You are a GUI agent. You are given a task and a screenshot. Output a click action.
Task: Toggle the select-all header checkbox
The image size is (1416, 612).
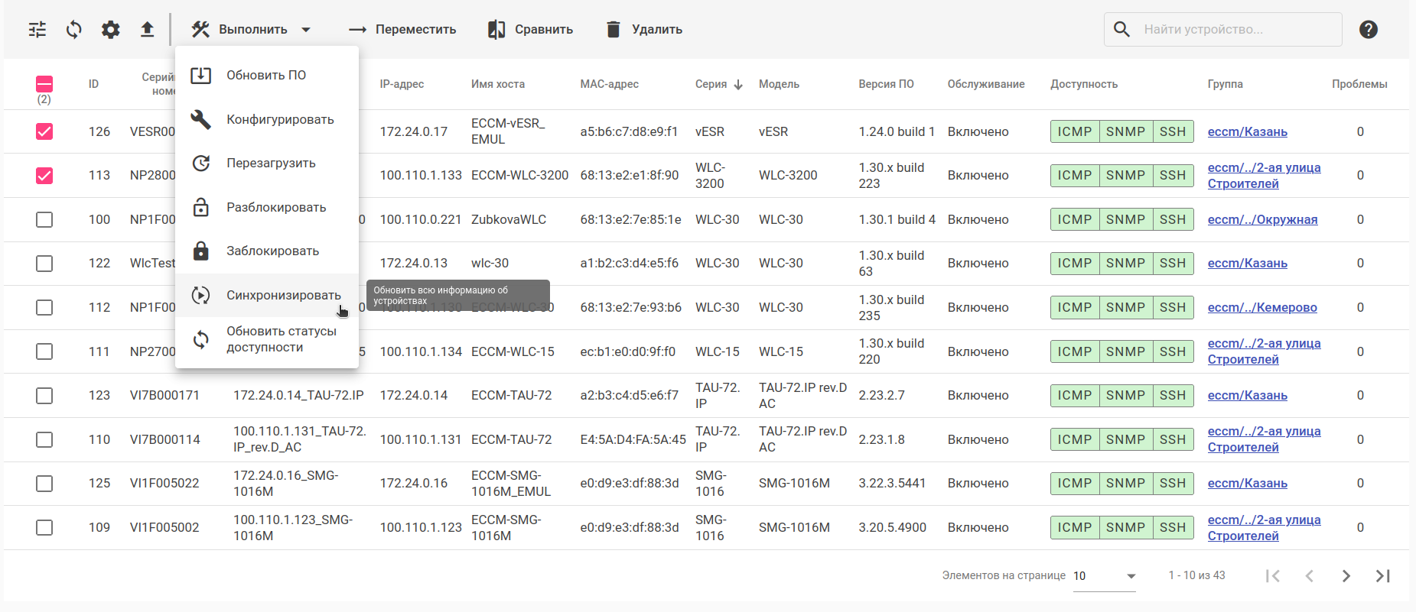click(44, 84)
